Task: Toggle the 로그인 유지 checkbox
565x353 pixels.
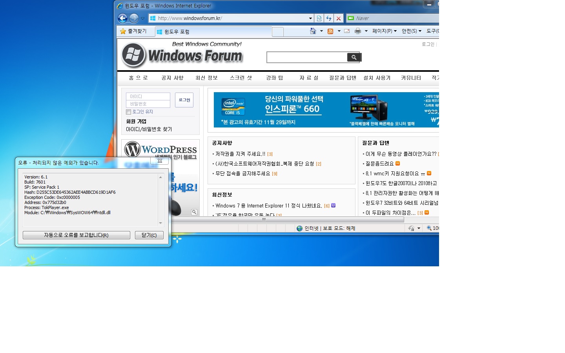Action: click(x=128, y=112)
